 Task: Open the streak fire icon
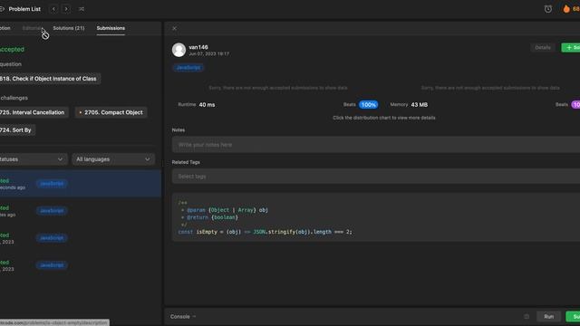point(566,9)
